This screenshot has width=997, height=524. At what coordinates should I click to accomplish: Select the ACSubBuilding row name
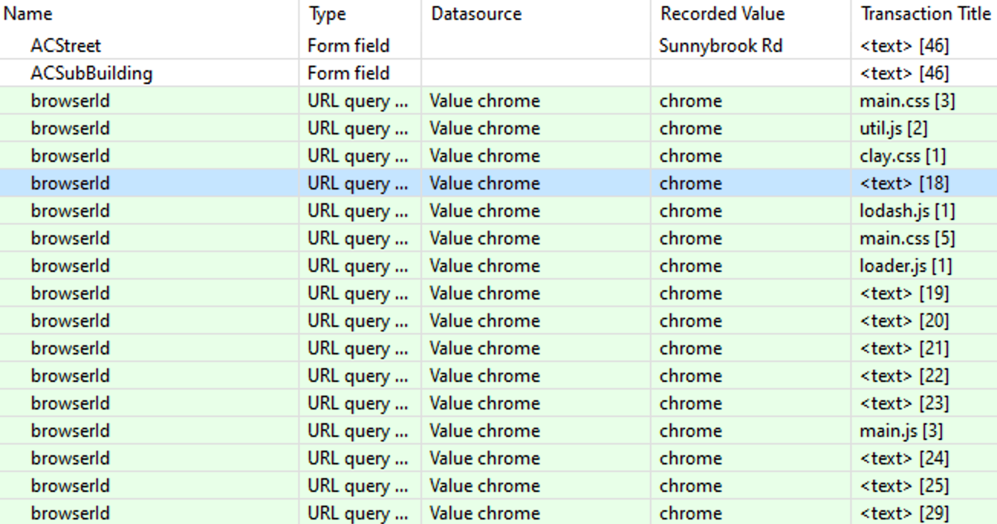coord(91,73)
